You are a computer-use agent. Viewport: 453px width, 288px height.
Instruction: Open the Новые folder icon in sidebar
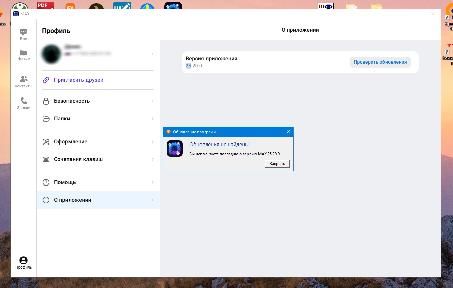[24, 53]
